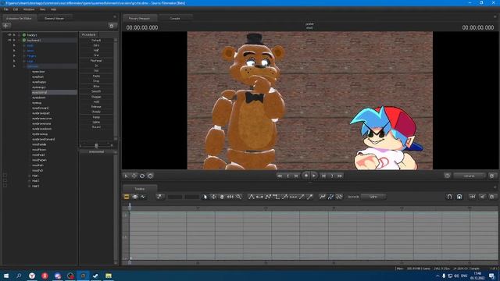This screenshot has height=281, width=500.
Task: Toggle the checkbox beside Hair3 row
Action: 5,186
